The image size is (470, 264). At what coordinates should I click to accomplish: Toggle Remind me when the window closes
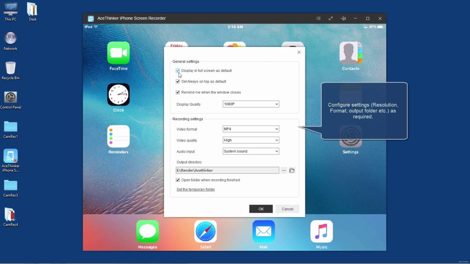pos(178,92)
